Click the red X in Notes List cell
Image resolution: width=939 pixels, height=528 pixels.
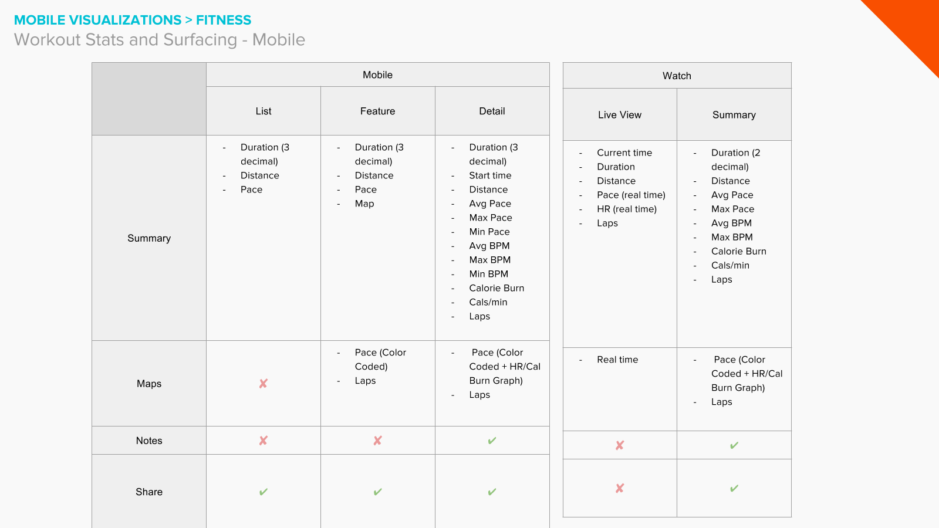click(264, 441)
